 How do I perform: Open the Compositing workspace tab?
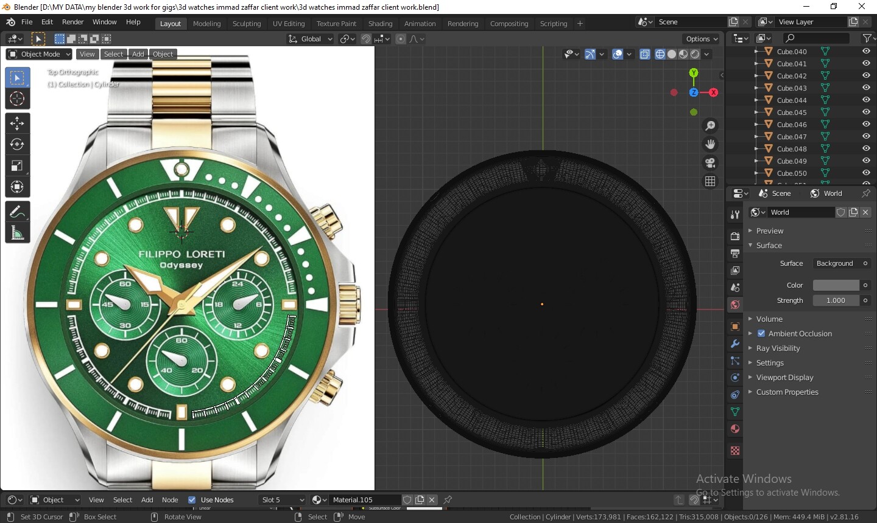coord(509,24)
